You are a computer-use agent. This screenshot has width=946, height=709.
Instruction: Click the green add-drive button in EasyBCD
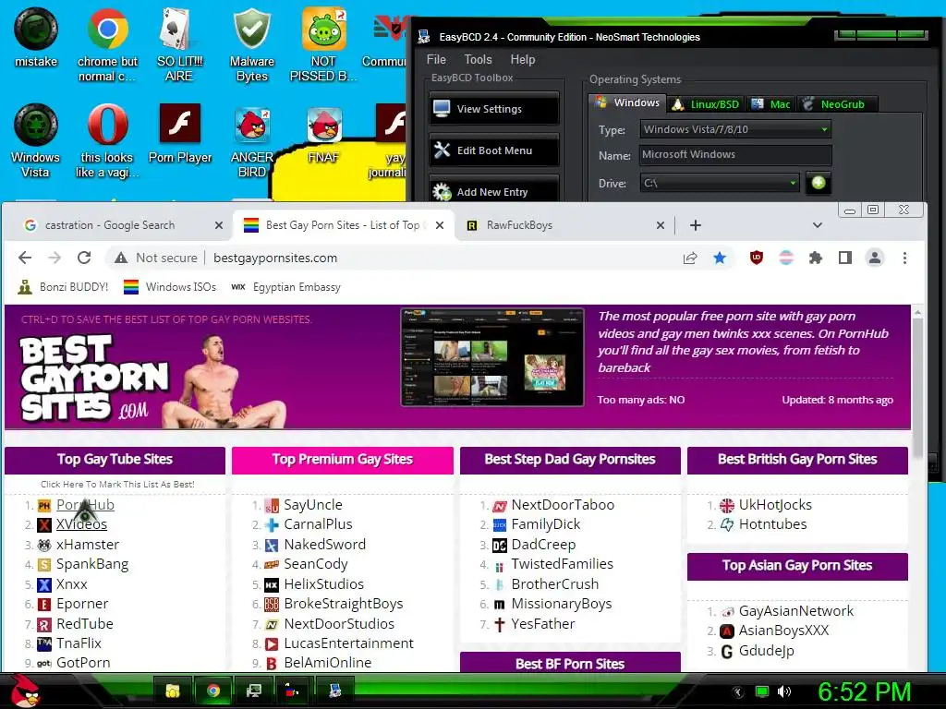[x=819, y=183]
